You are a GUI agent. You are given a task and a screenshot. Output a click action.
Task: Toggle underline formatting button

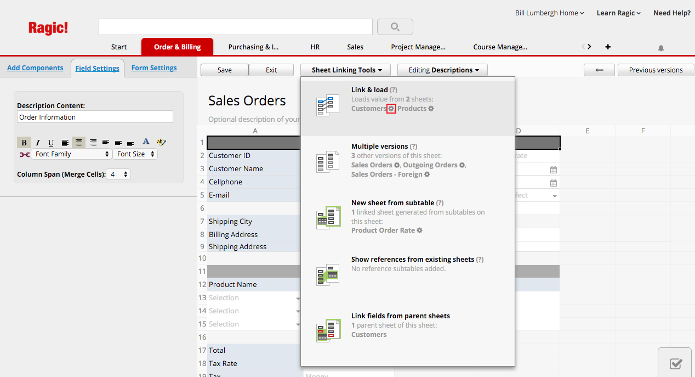coord(51,143)
